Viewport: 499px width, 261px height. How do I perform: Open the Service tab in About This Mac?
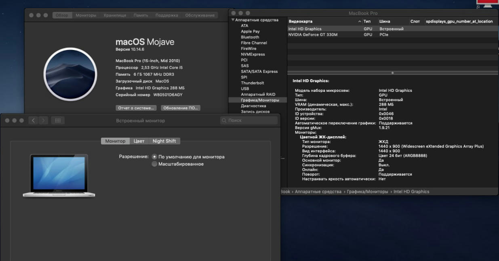point(200,15)
